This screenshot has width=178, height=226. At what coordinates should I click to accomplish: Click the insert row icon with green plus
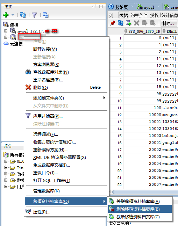(128, 23)
